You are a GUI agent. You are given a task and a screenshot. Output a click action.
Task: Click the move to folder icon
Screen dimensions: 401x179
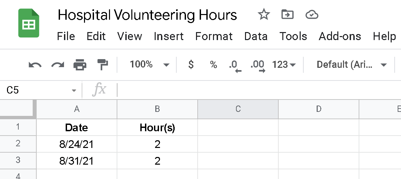pyautogui.click(x=287, y=14)
